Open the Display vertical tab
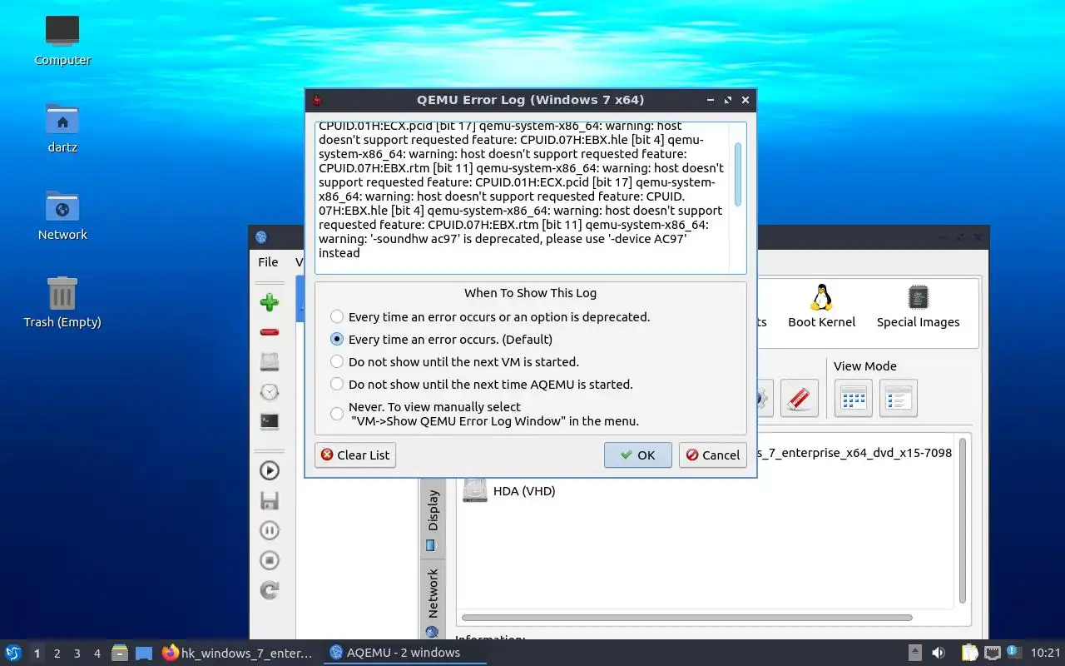Viewport: 1065px width, 666px height. pos(433,520)
